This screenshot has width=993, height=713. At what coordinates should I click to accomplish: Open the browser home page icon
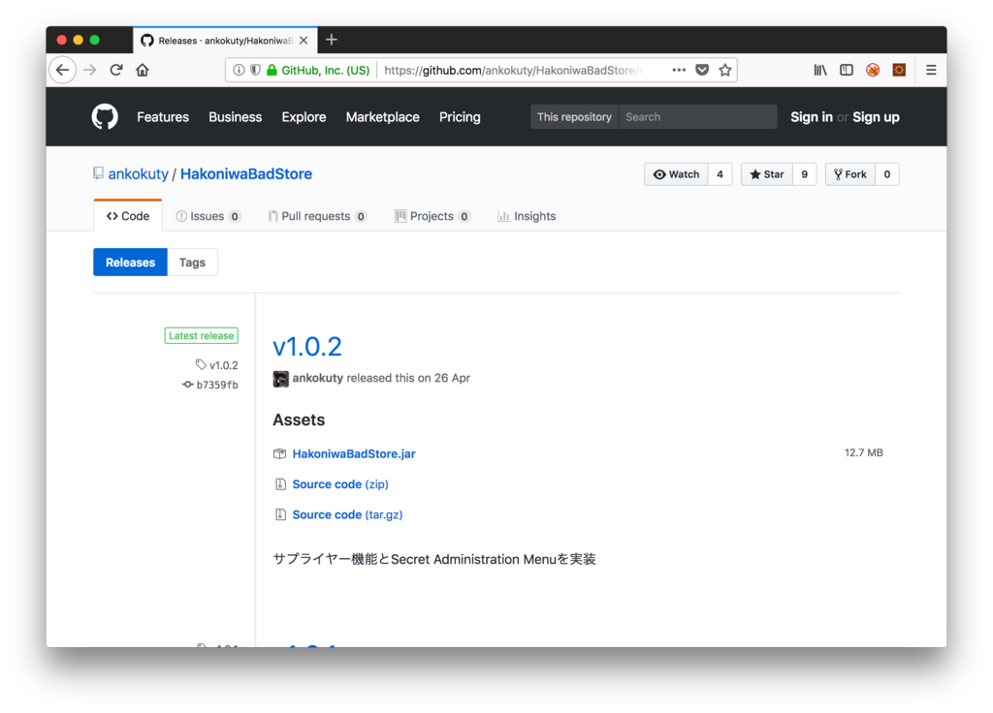pos(143,70)
